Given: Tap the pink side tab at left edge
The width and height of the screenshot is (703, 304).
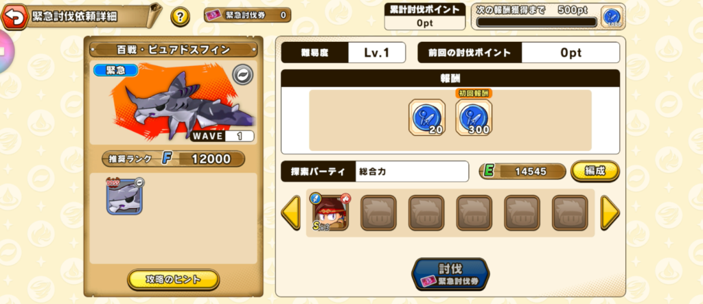Looking at the screenshot, I should pos(6,51).
